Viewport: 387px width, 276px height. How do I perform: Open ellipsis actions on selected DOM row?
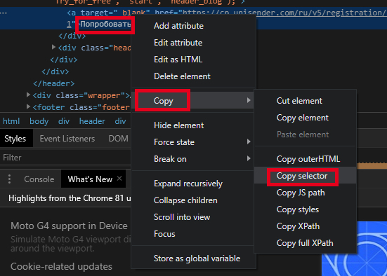pos(4,13)
